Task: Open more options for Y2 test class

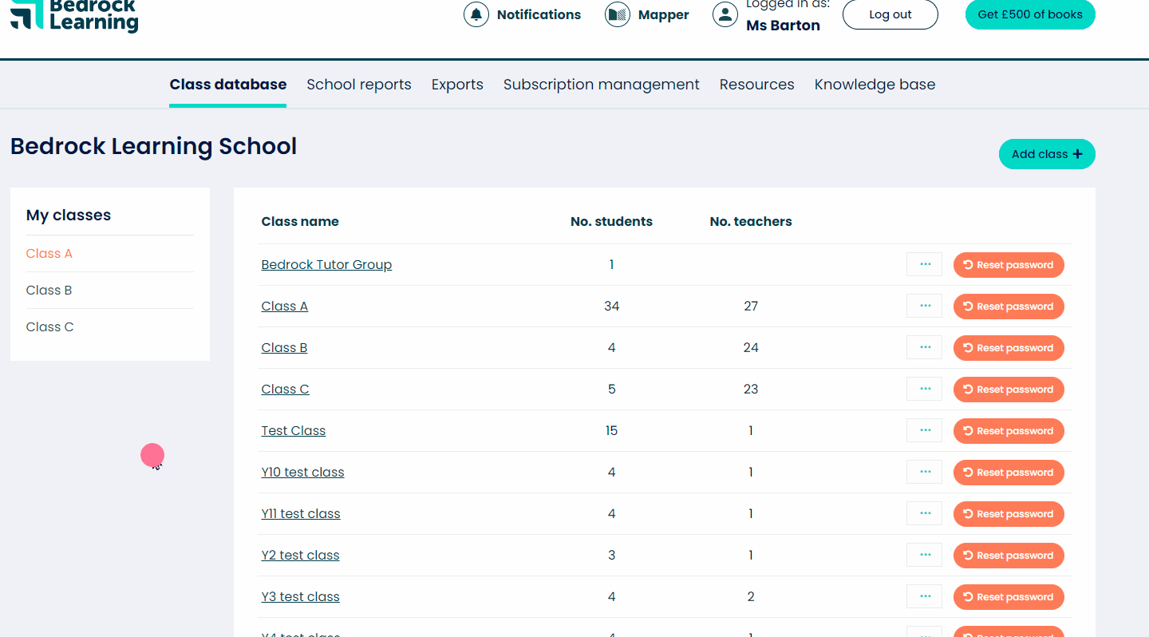Action: pos(925,555)
